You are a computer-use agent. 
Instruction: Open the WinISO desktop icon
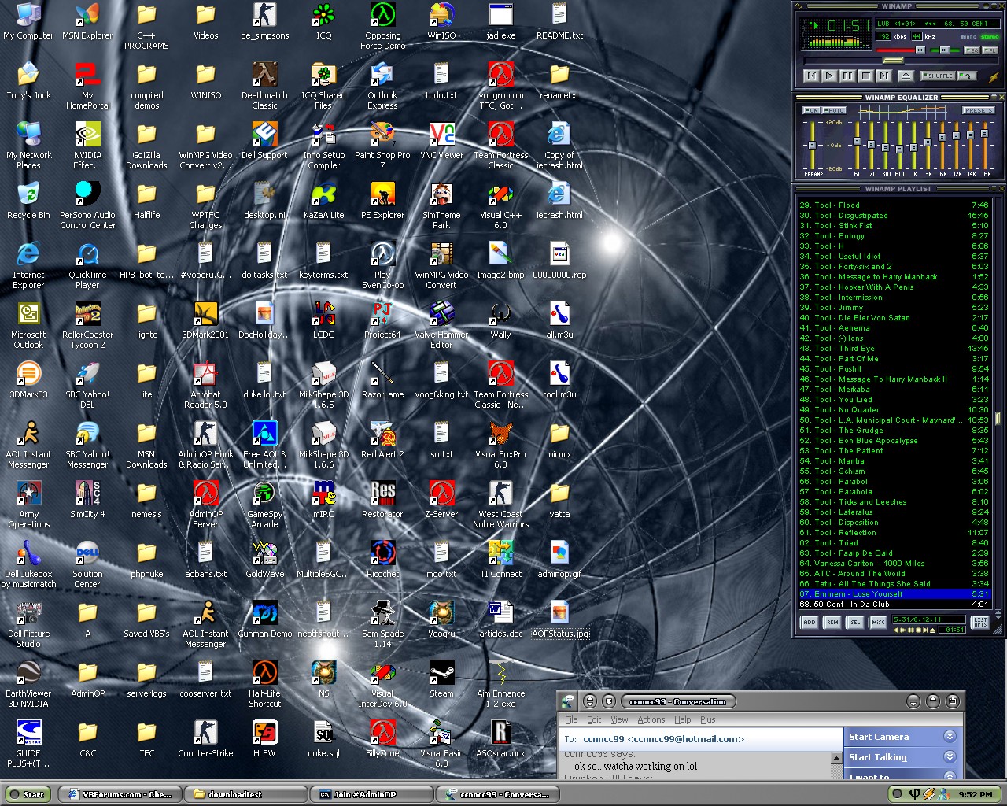[441, 20]
